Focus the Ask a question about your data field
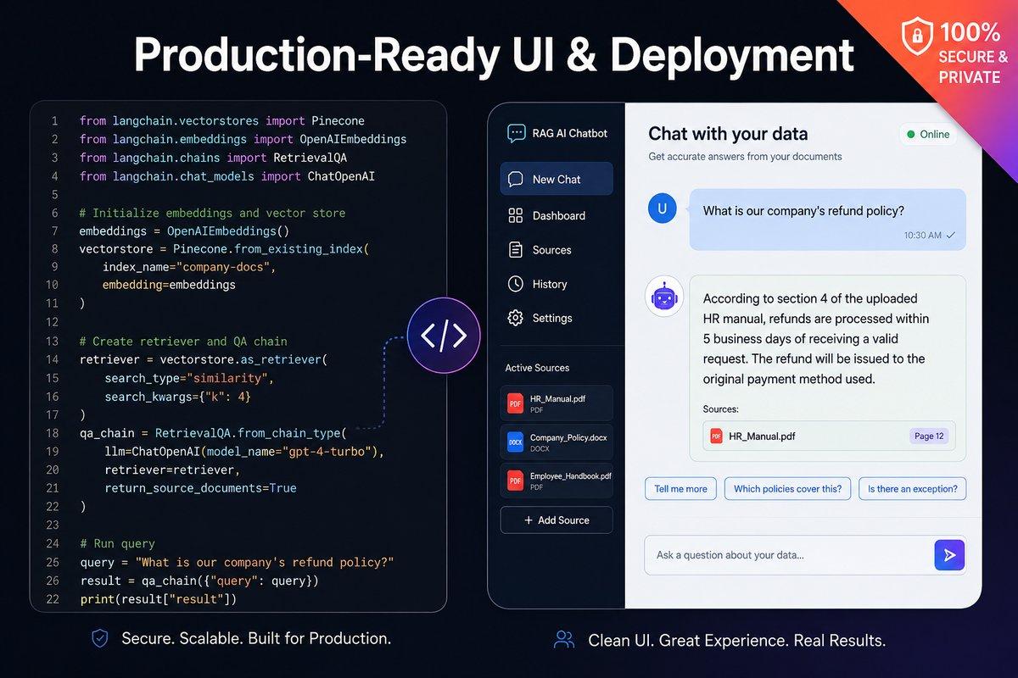 (804, 555)
